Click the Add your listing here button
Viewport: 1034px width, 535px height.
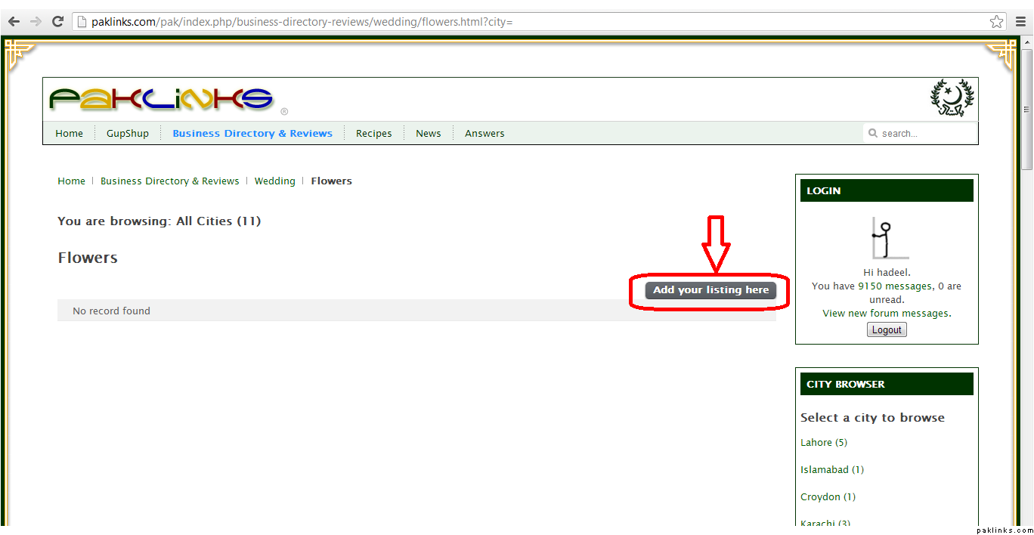(710, 290)
